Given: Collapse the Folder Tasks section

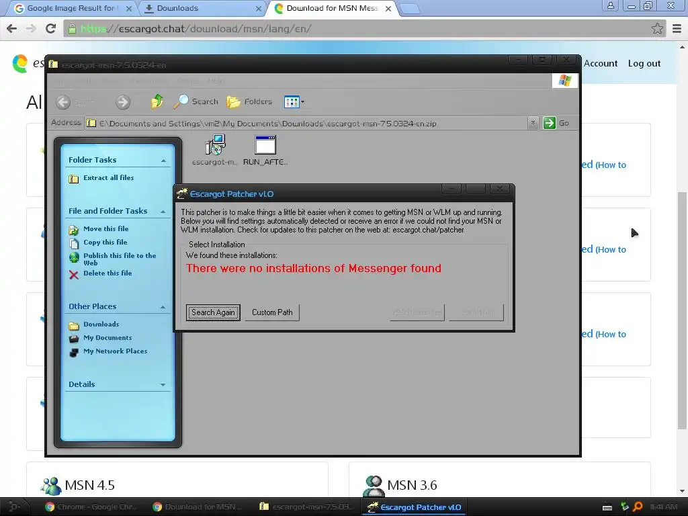Looking at the screenshot, I should 163,161.
